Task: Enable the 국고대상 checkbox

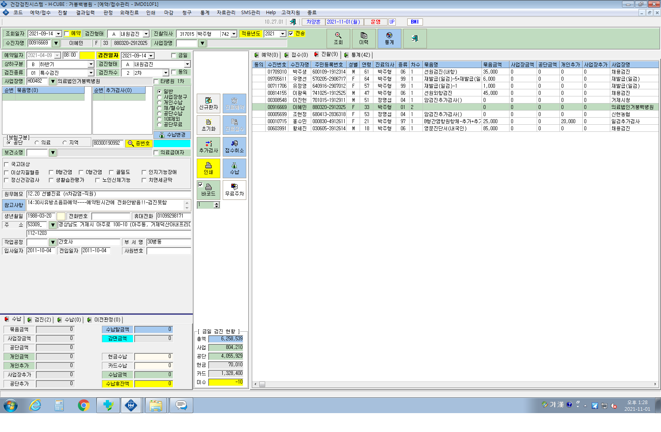Action: click(x=6, y=164)
